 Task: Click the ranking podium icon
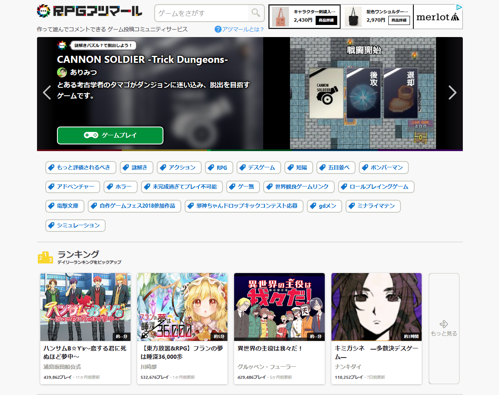tap(45, 257)
